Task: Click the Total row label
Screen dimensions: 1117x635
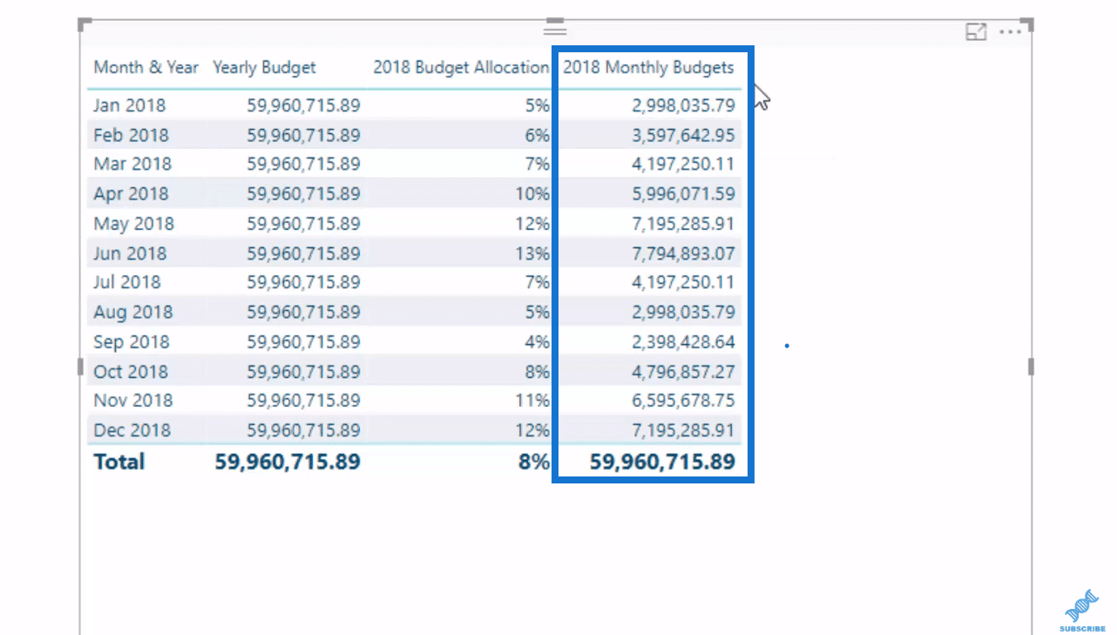Action: tap(119, 461)
